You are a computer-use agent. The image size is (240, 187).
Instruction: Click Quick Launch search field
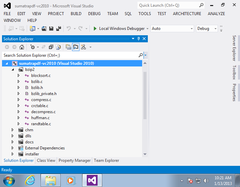168,5
